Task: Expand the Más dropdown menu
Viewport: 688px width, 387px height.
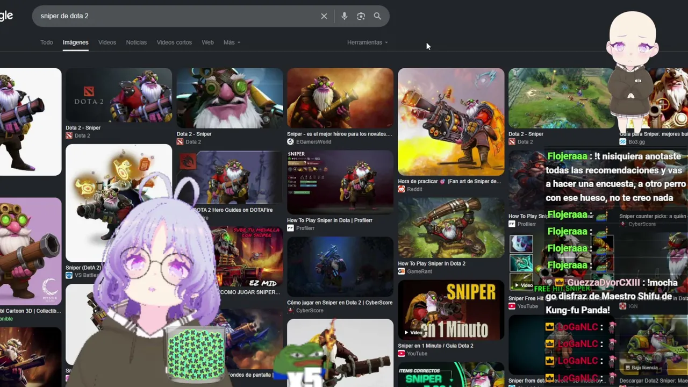Action: [232, 42]
